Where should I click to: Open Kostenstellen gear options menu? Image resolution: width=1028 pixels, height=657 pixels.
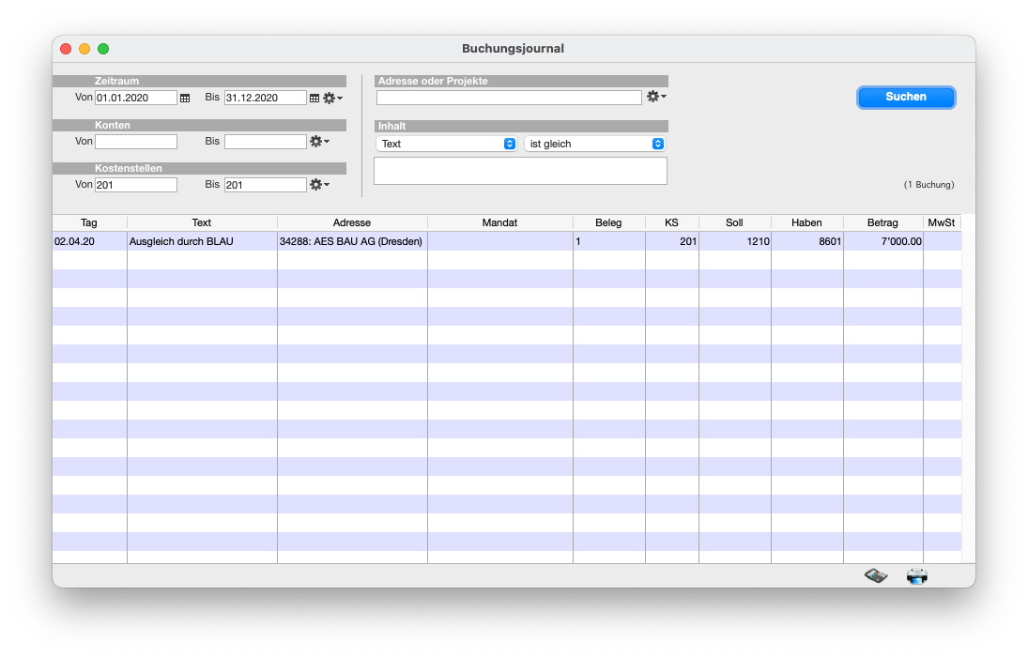coord(319,185)
